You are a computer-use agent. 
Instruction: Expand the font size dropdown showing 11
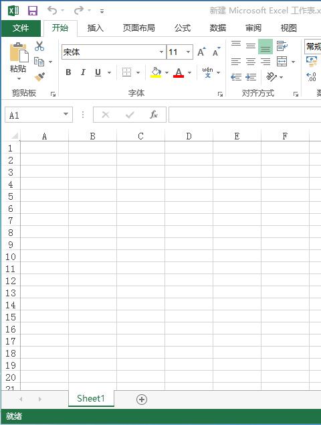coord(188,52)
